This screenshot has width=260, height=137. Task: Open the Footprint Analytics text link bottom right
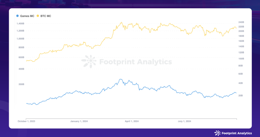click(x=237, y=133)
